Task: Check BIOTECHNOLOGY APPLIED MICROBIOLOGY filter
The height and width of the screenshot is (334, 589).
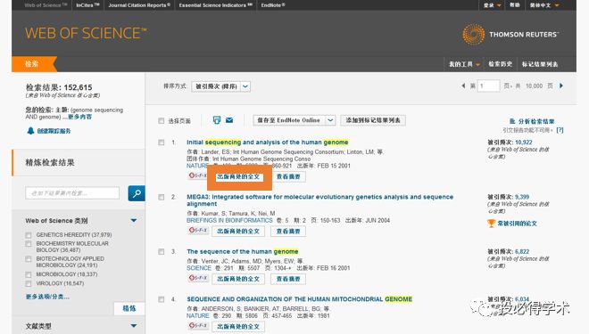Action: (x=29, y=259)
